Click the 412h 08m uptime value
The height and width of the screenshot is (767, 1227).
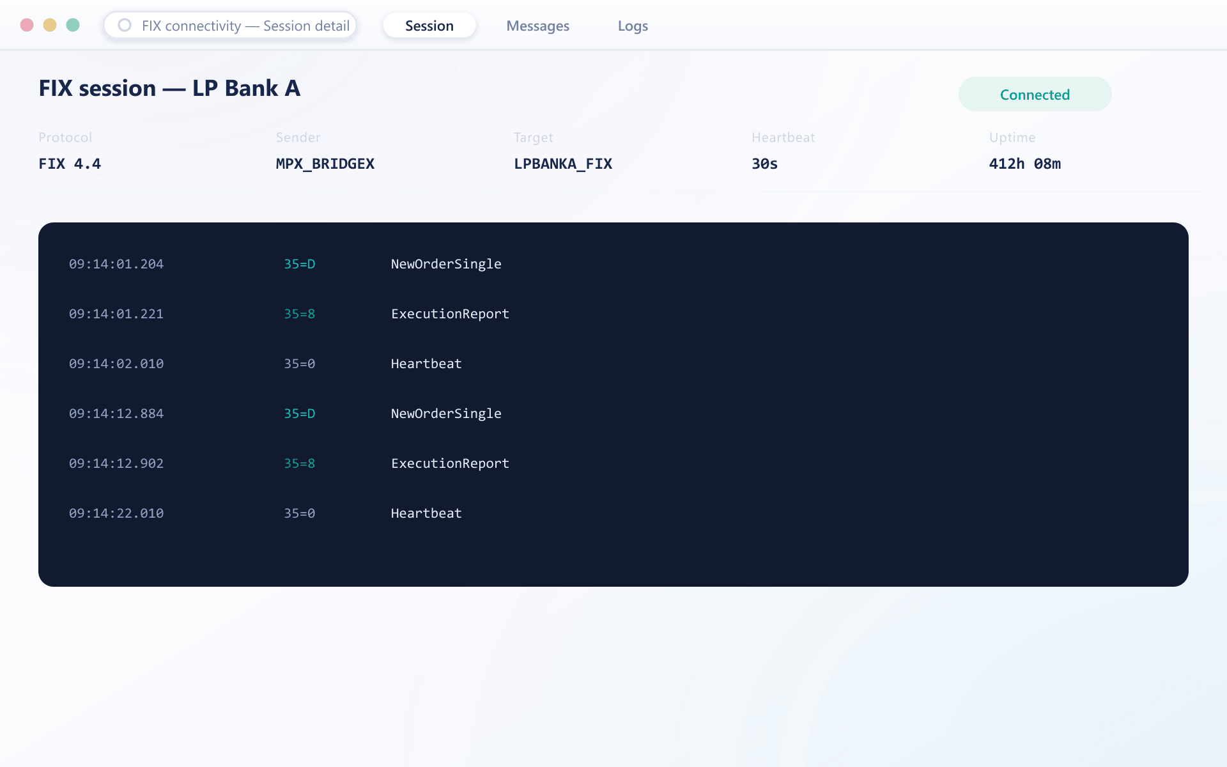1025,164
